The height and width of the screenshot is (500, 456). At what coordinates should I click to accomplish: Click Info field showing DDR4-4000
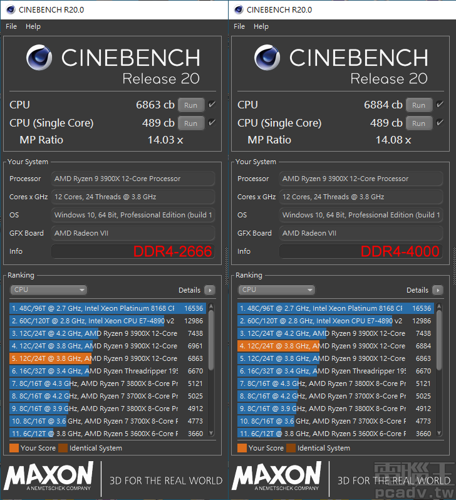pos(361,251)
